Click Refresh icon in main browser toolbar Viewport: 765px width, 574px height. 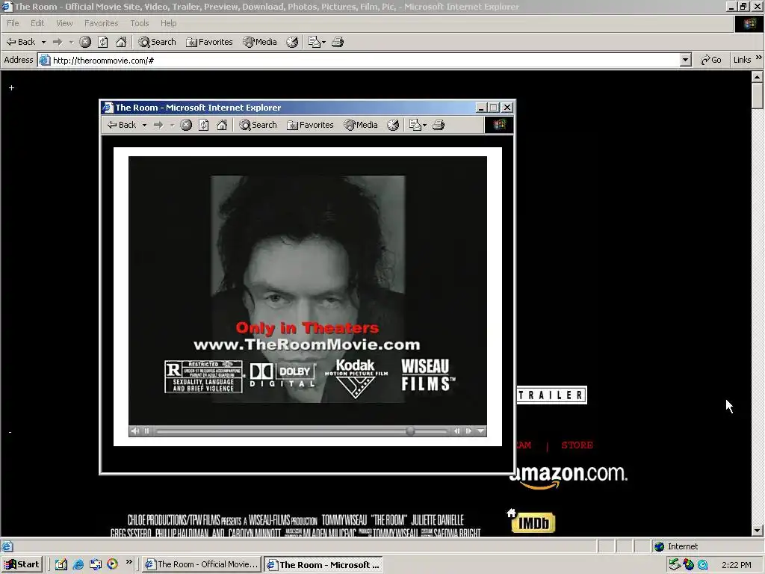click(103, 42)
